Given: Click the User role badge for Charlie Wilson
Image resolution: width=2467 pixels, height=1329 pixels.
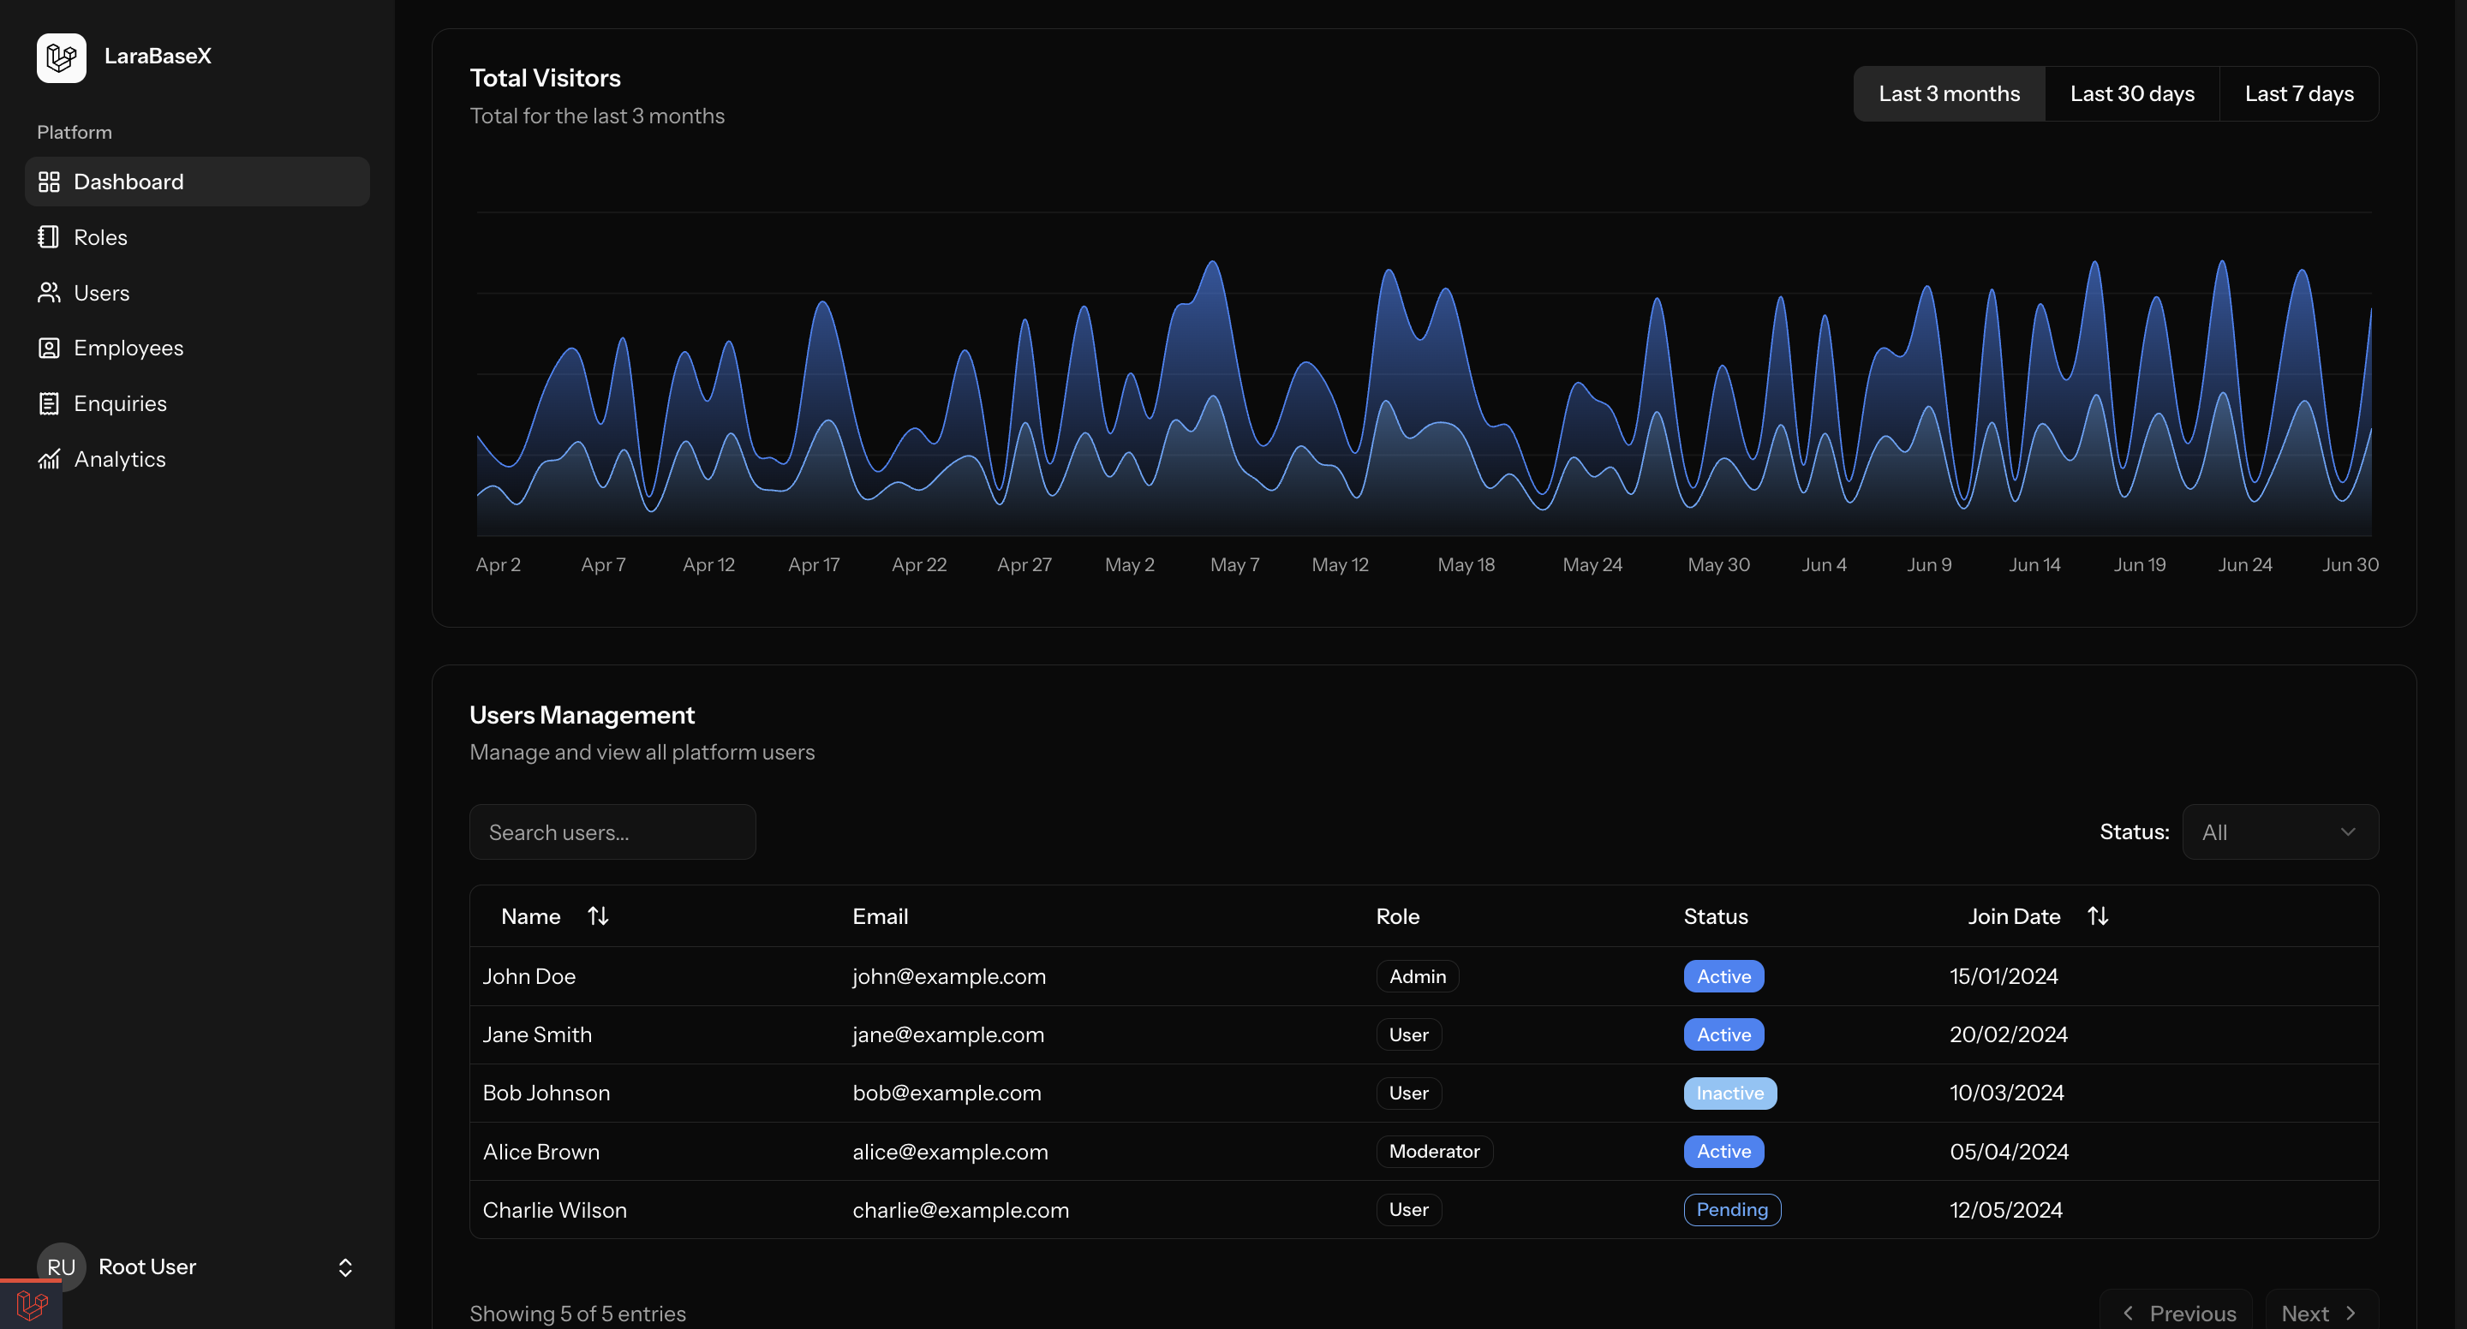Looking at the screenshot, I should [1409, 1210].
